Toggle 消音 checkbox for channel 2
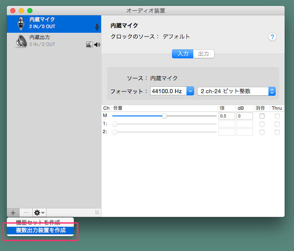The image size is (294, 251). tap(262, 132)
